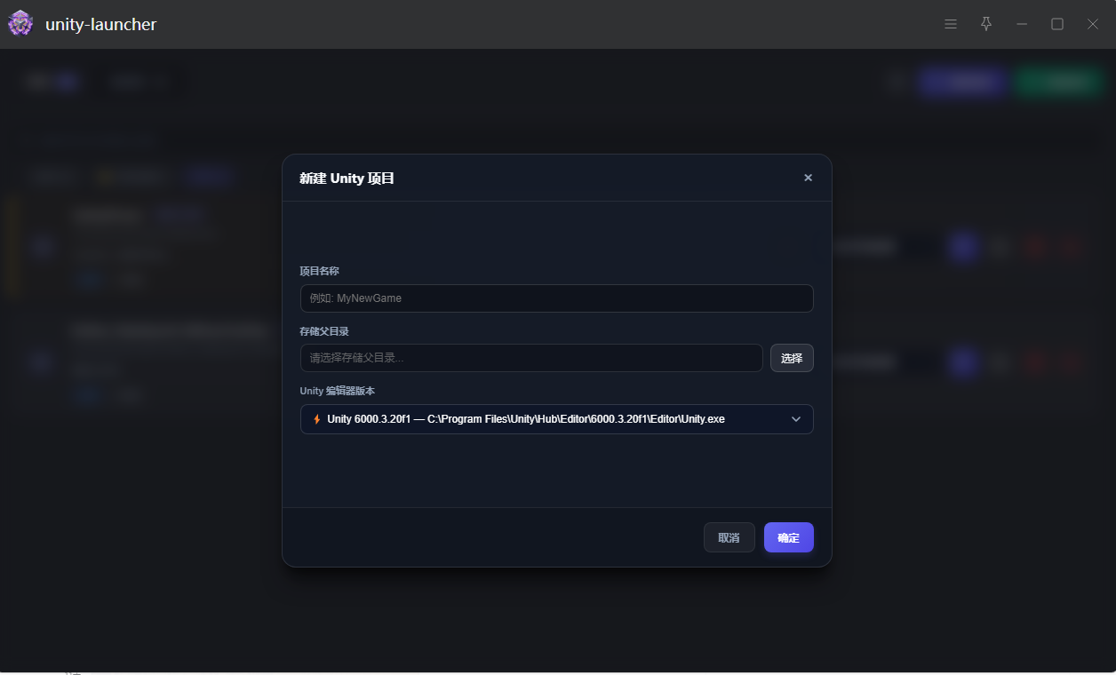Open the hamburger menu in title bar

[951, 24]
